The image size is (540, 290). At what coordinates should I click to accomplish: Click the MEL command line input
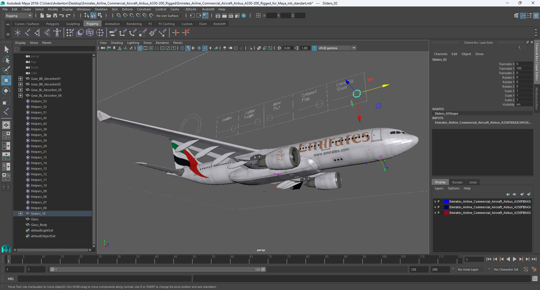104,279
